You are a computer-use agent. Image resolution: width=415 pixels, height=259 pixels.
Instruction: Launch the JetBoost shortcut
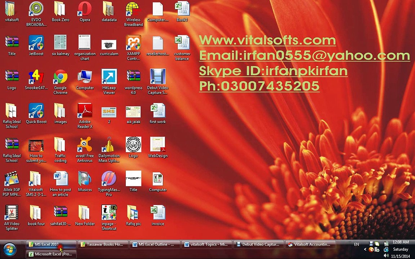(x=36, y=46)
